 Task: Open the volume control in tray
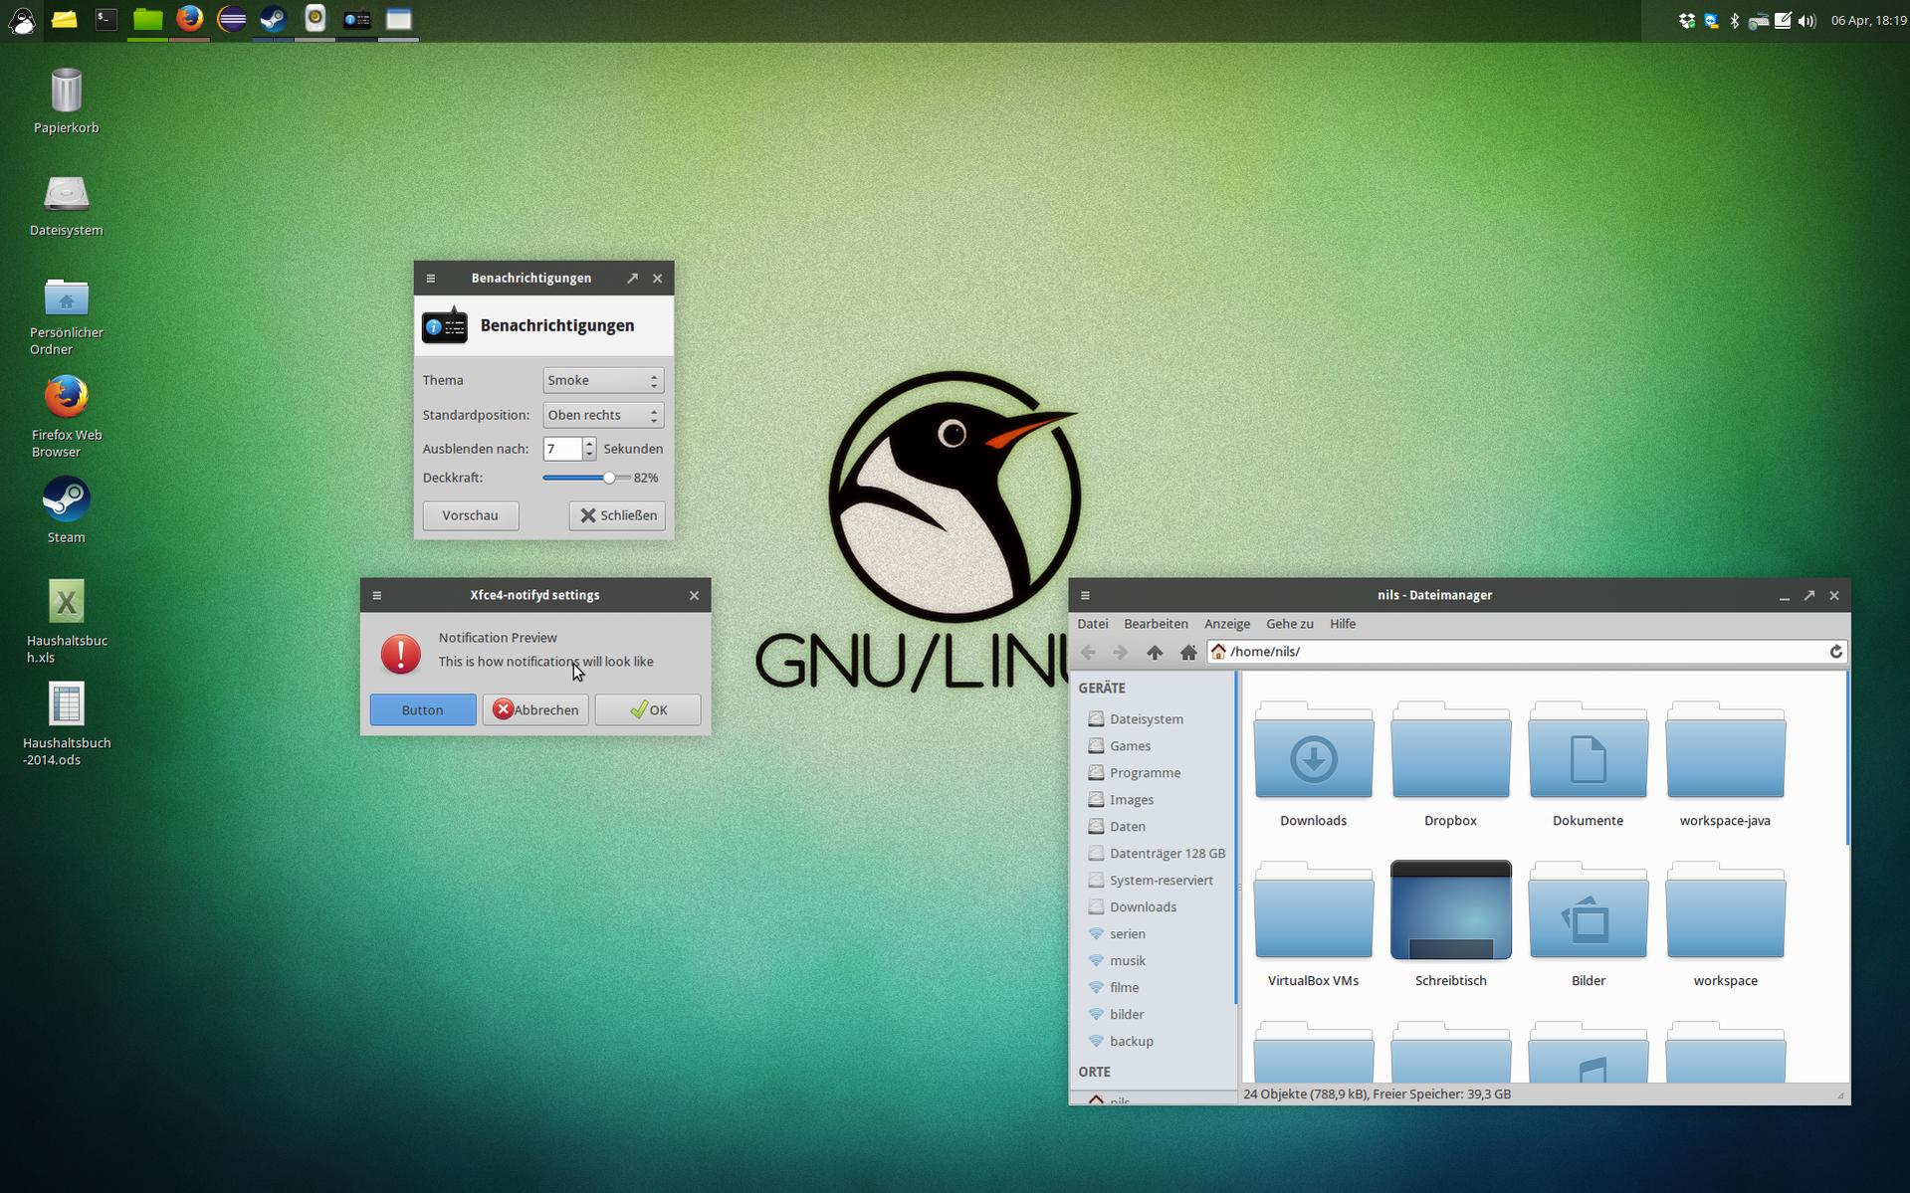pos(1807,21)
